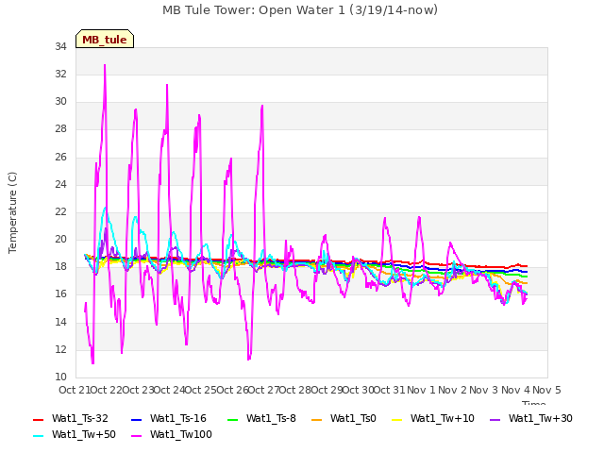Screen dimensions: 604x453
Task: Click the 18 y-axis tick label
Action: click(x=60, y=266)
